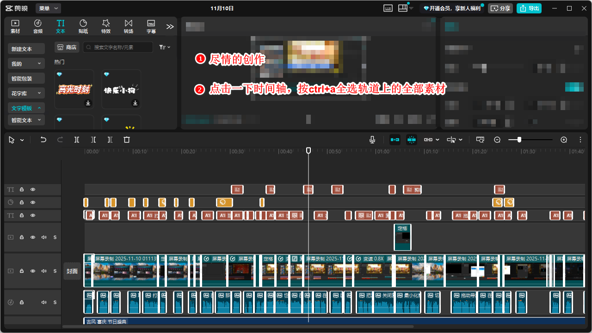Mute the bottom audio track
Screen dimensions: 592x333
coord(44,302)
